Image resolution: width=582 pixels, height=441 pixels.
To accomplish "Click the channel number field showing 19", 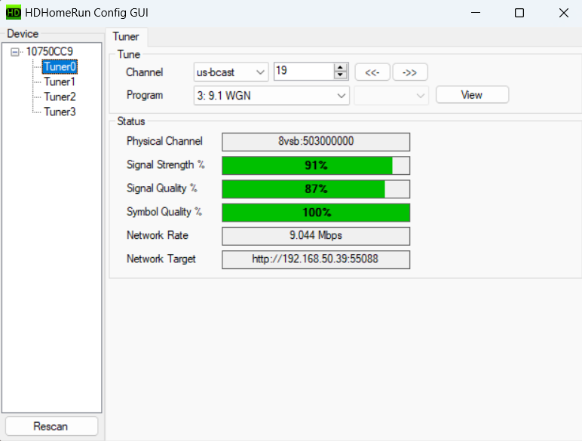I will (302, 71).
